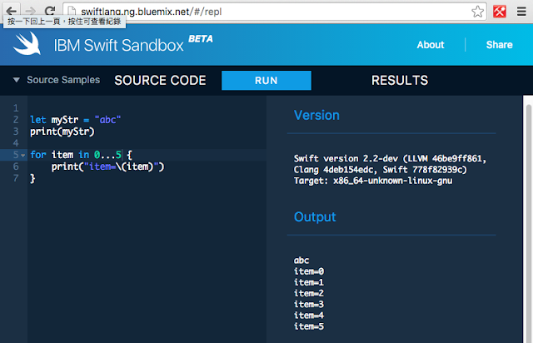Collapse the for loop fold arrow on line 5
The width and height of the screenshot is (533, 343).
tap(23, 156)
